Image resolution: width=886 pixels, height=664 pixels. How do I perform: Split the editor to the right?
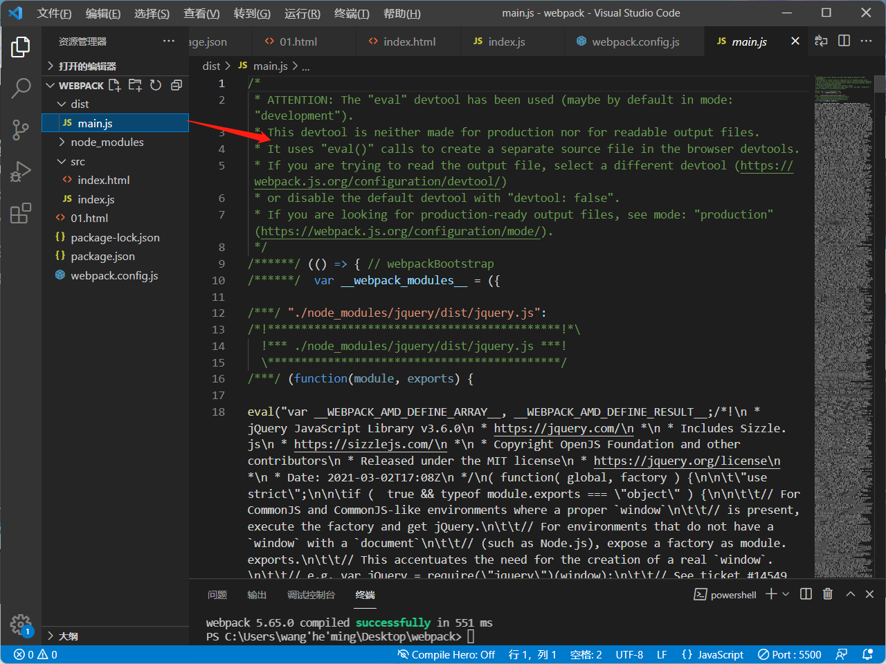pyautogui.click(x=844, y=41)
